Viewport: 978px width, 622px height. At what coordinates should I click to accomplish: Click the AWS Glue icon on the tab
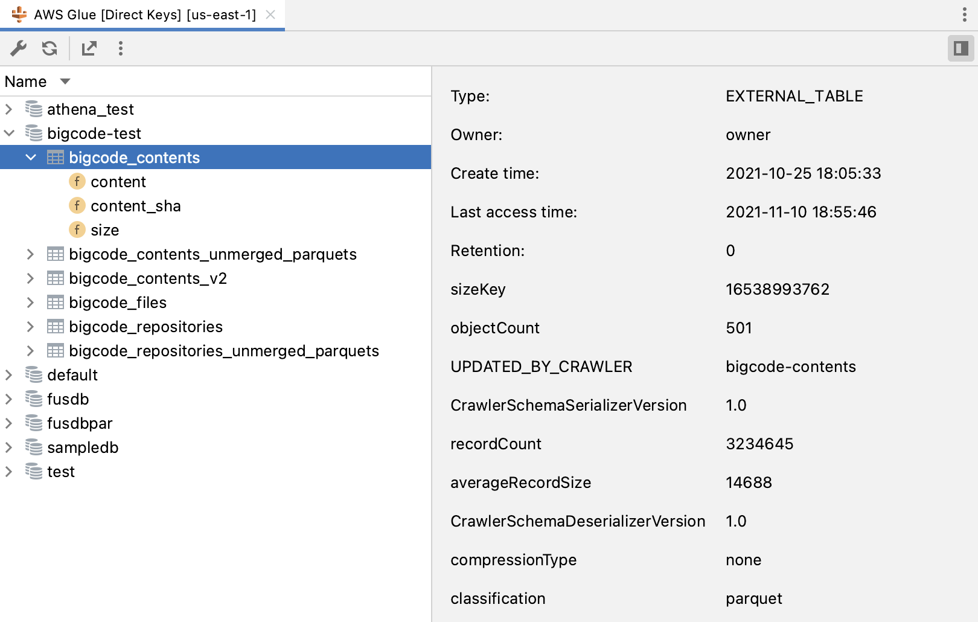tap(18, 14)
